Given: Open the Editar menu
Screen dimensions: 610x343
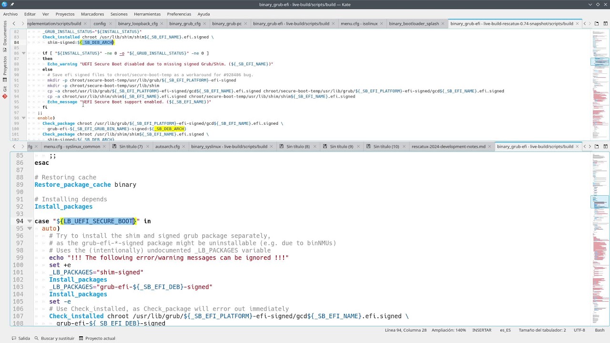Looking at the screenshot, I should click(x=30, y=14).
